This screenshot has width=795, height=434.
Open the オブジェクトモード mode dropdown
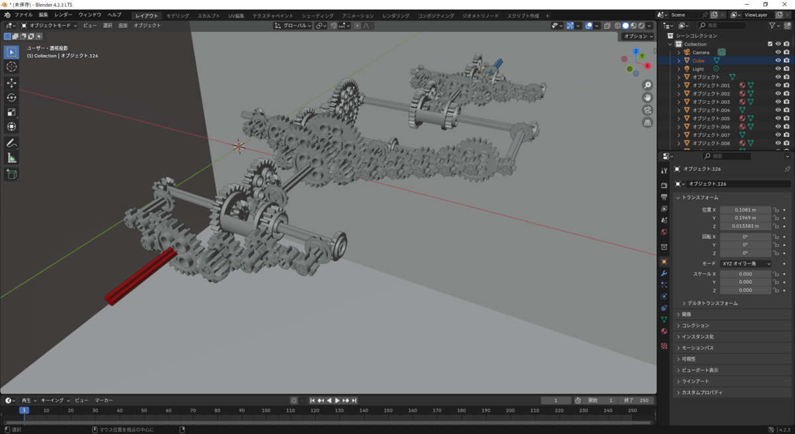pos(49,26)
